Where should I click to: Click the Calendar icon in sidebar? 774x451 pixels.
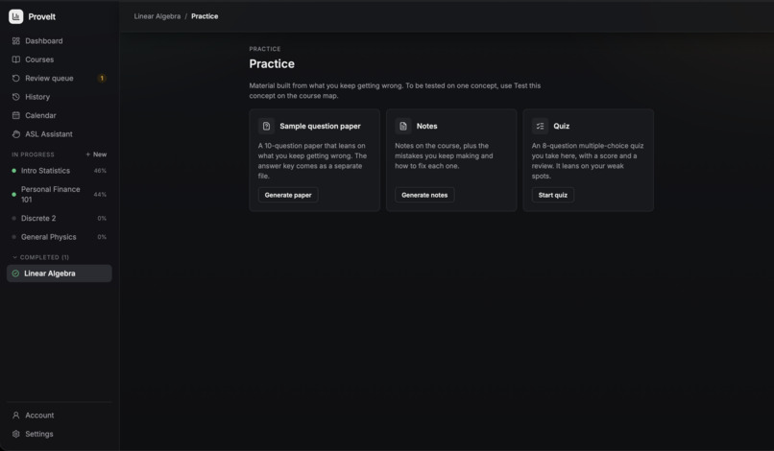15,115
